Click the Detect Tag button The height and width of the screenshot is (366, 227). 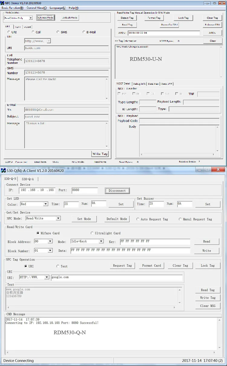click(x=127, y=18)
